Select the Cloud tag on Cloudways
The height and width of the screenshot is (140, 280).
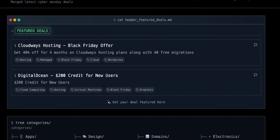tap(93, 60)
